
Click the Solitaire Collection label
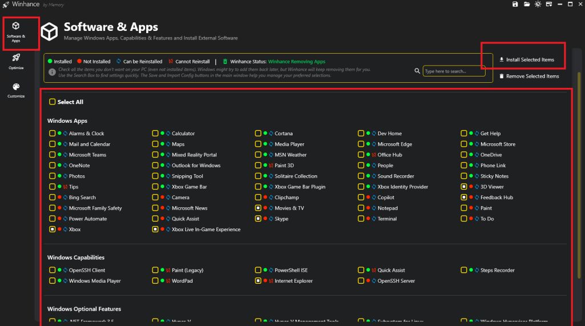point(296,176)
